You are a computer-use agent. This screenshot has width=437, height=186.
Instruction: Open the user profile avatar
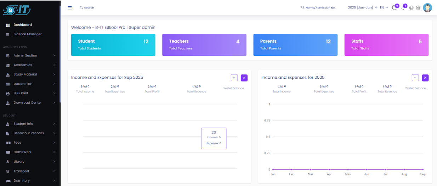(x=427, y=8)
